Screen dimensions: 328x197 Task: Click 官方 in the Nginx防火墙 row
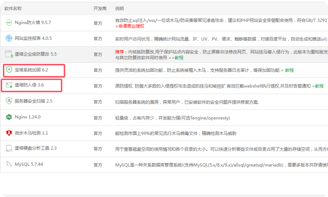(x=98, y=23)
